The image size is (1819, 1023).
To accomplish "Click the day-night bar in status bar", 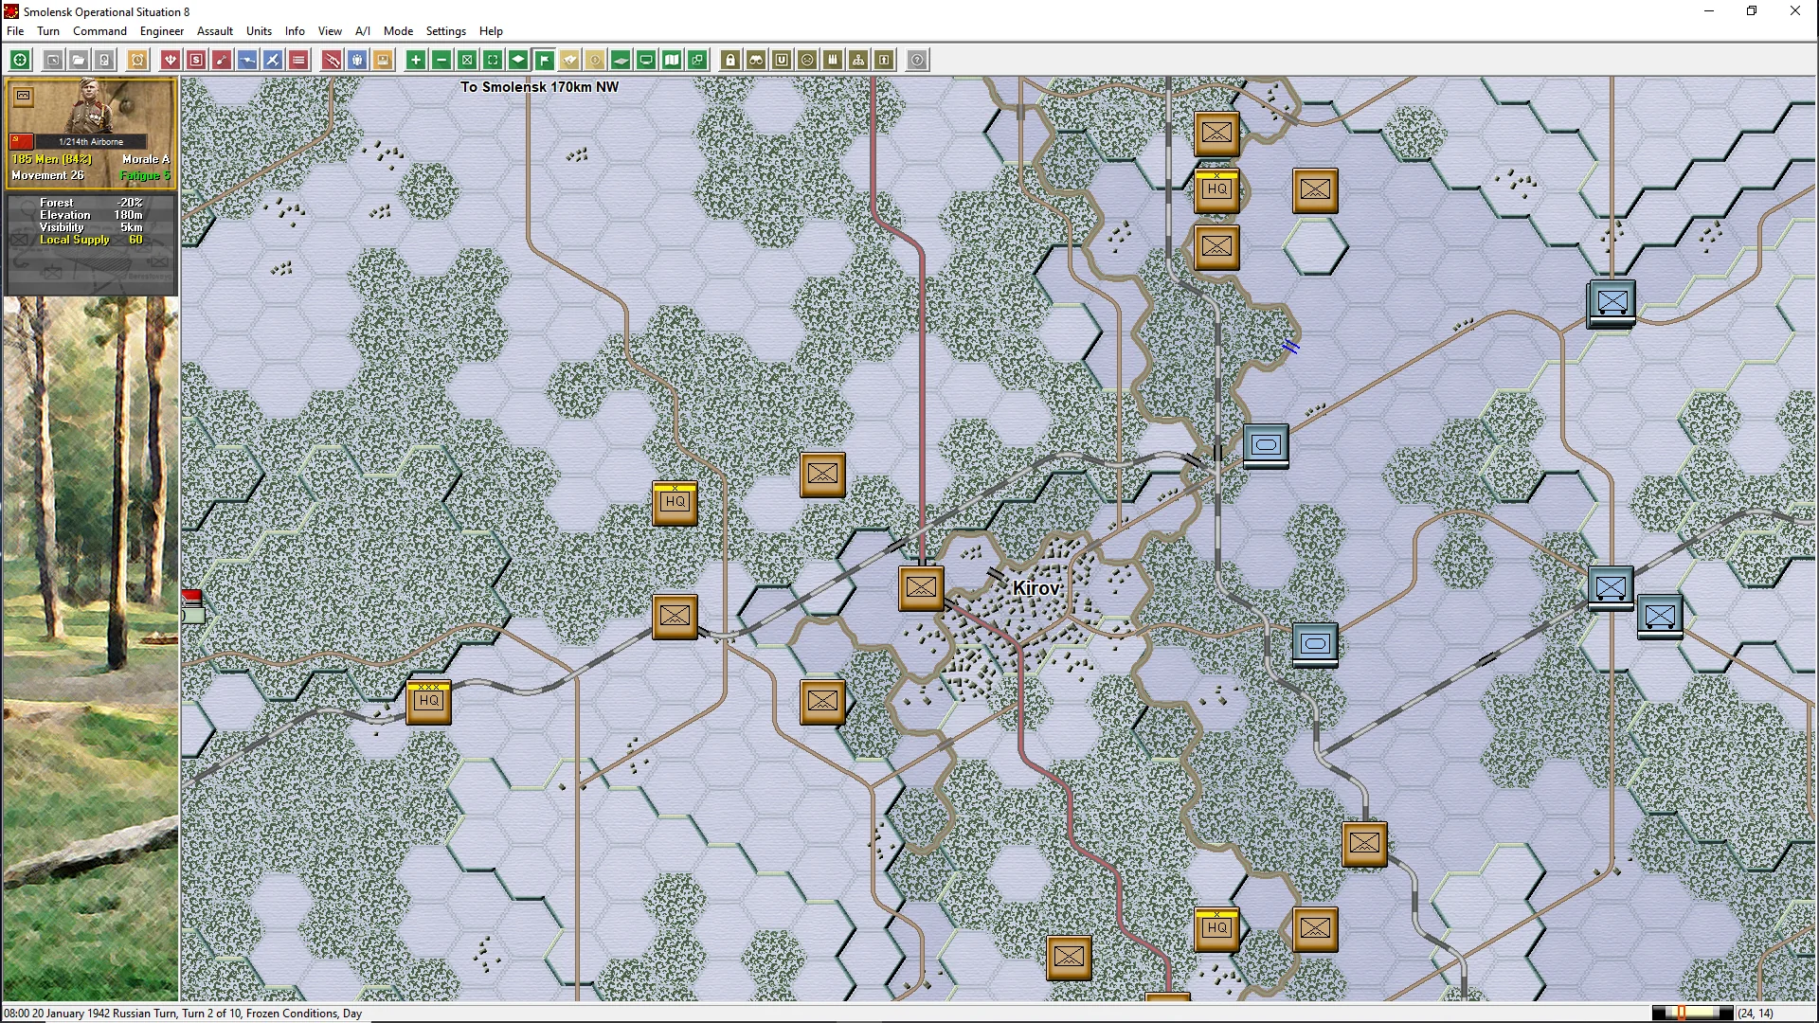I will pos(1692,1013).
